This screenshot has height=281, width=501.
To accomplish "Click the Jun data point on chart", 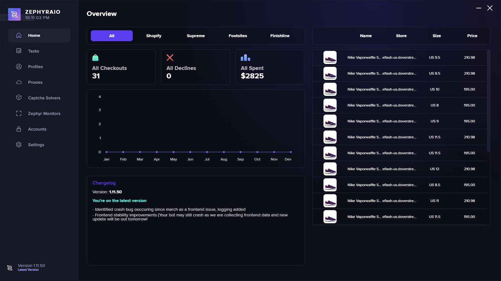I will click(190, 152).
